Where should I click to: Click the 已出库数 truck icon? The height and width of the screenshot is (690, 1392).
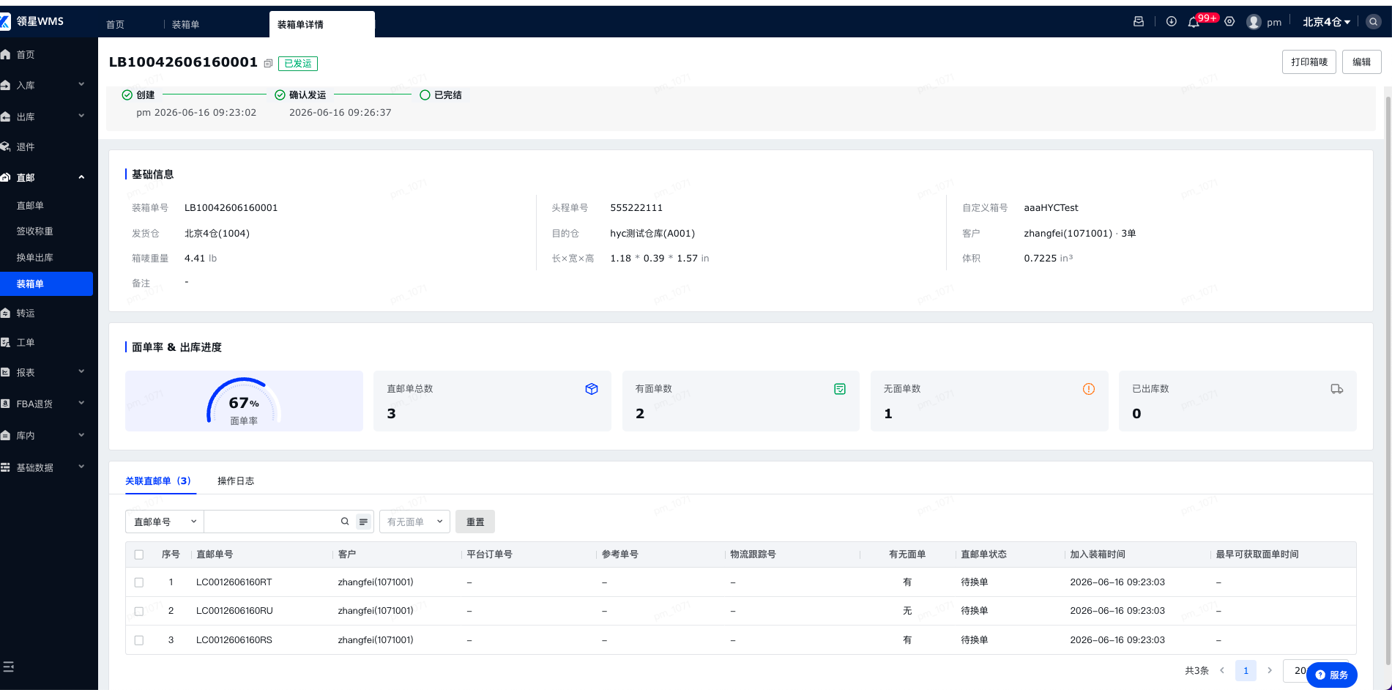coord(1337,389)
